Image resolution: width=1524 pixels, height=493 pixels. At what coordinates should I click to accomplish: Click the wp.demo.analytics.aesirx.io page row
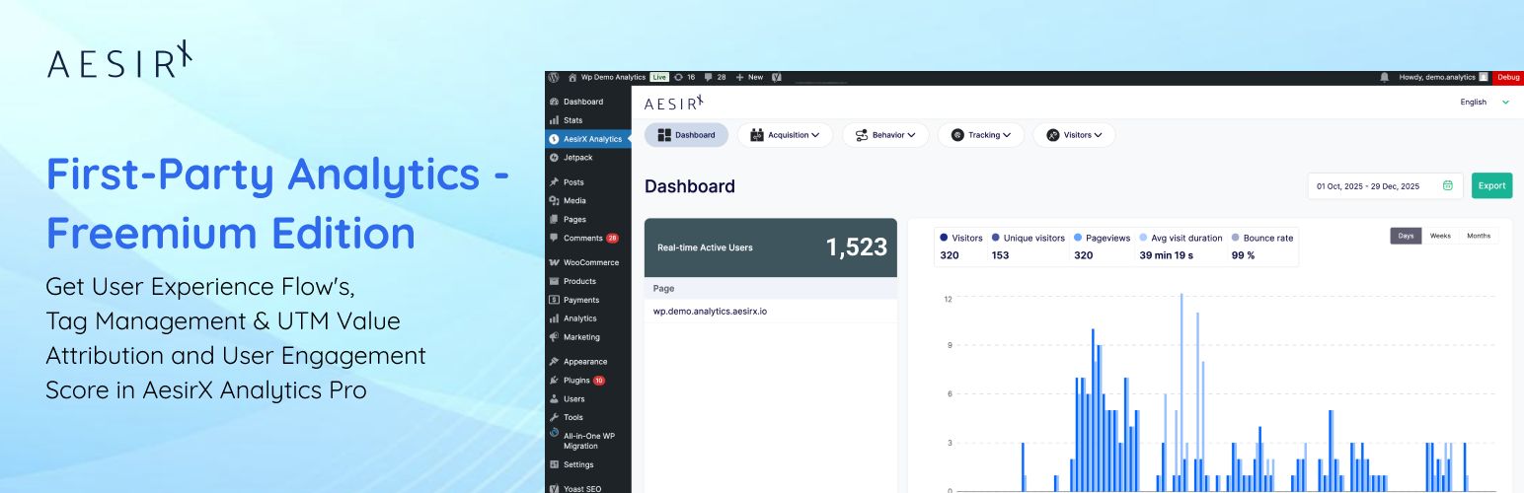[771, 312]
